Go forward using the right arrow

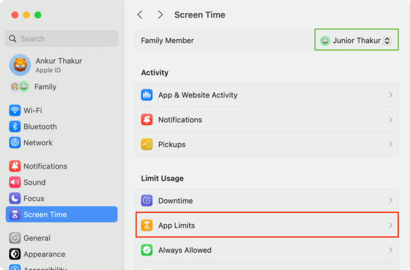(160, 14)
